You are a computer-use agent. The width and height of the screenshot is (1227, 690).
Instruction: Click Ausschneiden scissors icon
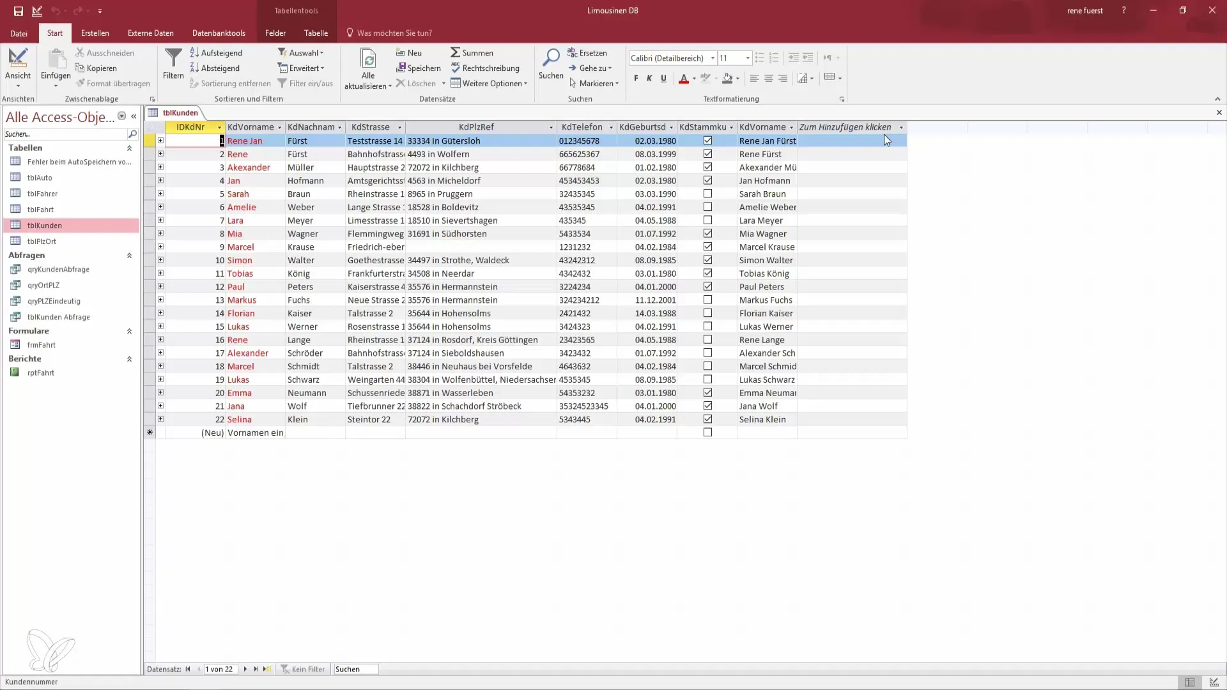tap(81, 53)
